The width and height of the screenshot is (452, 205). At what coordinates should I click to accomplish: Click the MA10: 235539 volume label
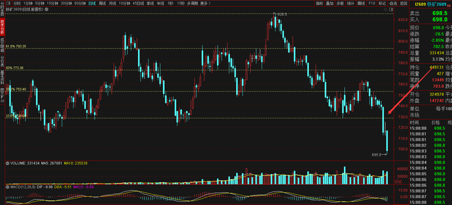[76, 163]
